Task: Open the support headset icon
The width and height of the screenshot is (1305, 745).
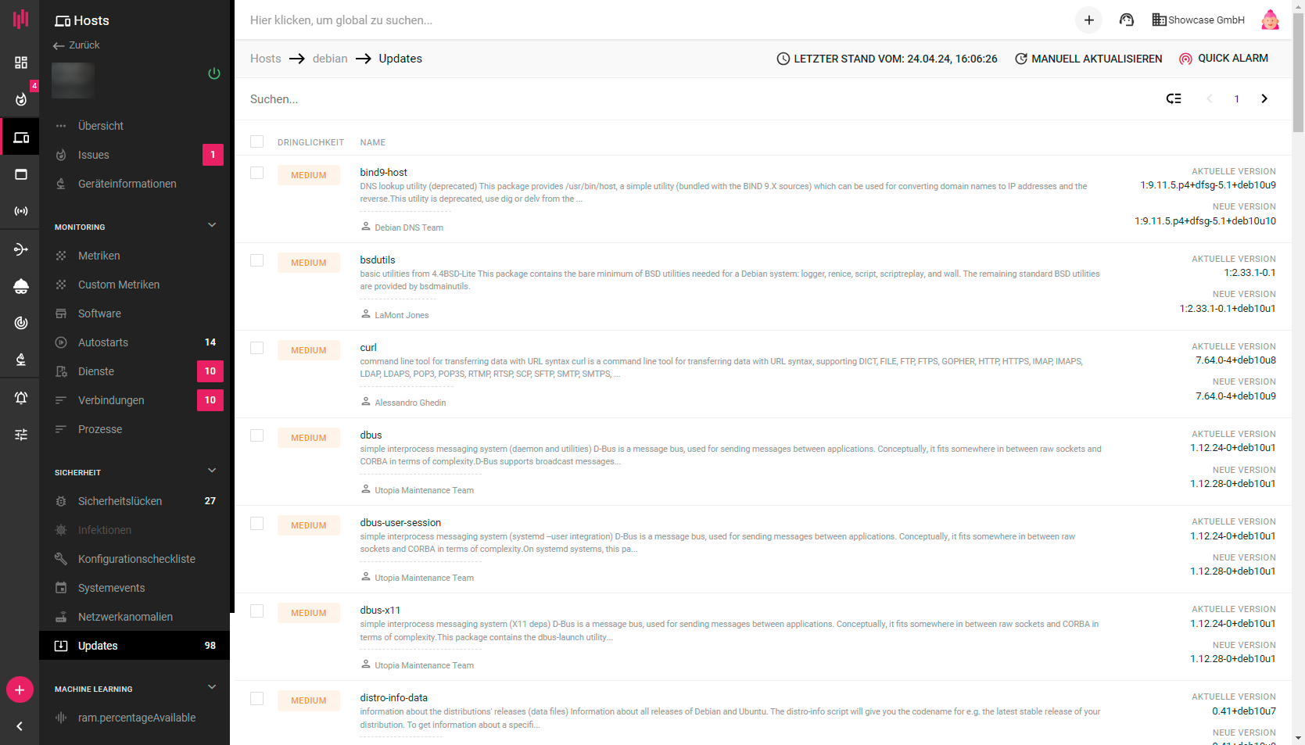Action: [1126, 20]
